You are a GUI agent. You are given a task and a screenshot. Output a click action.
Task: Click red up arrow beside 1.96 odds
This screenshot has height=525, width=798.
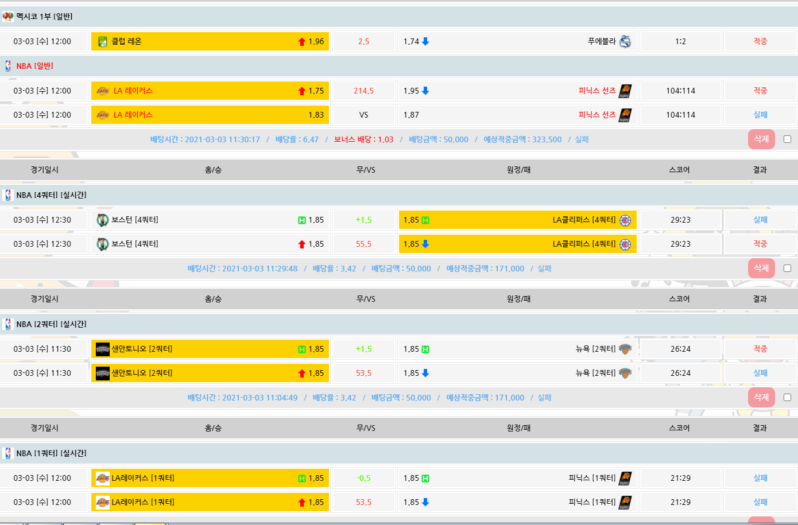click(302, 42)
